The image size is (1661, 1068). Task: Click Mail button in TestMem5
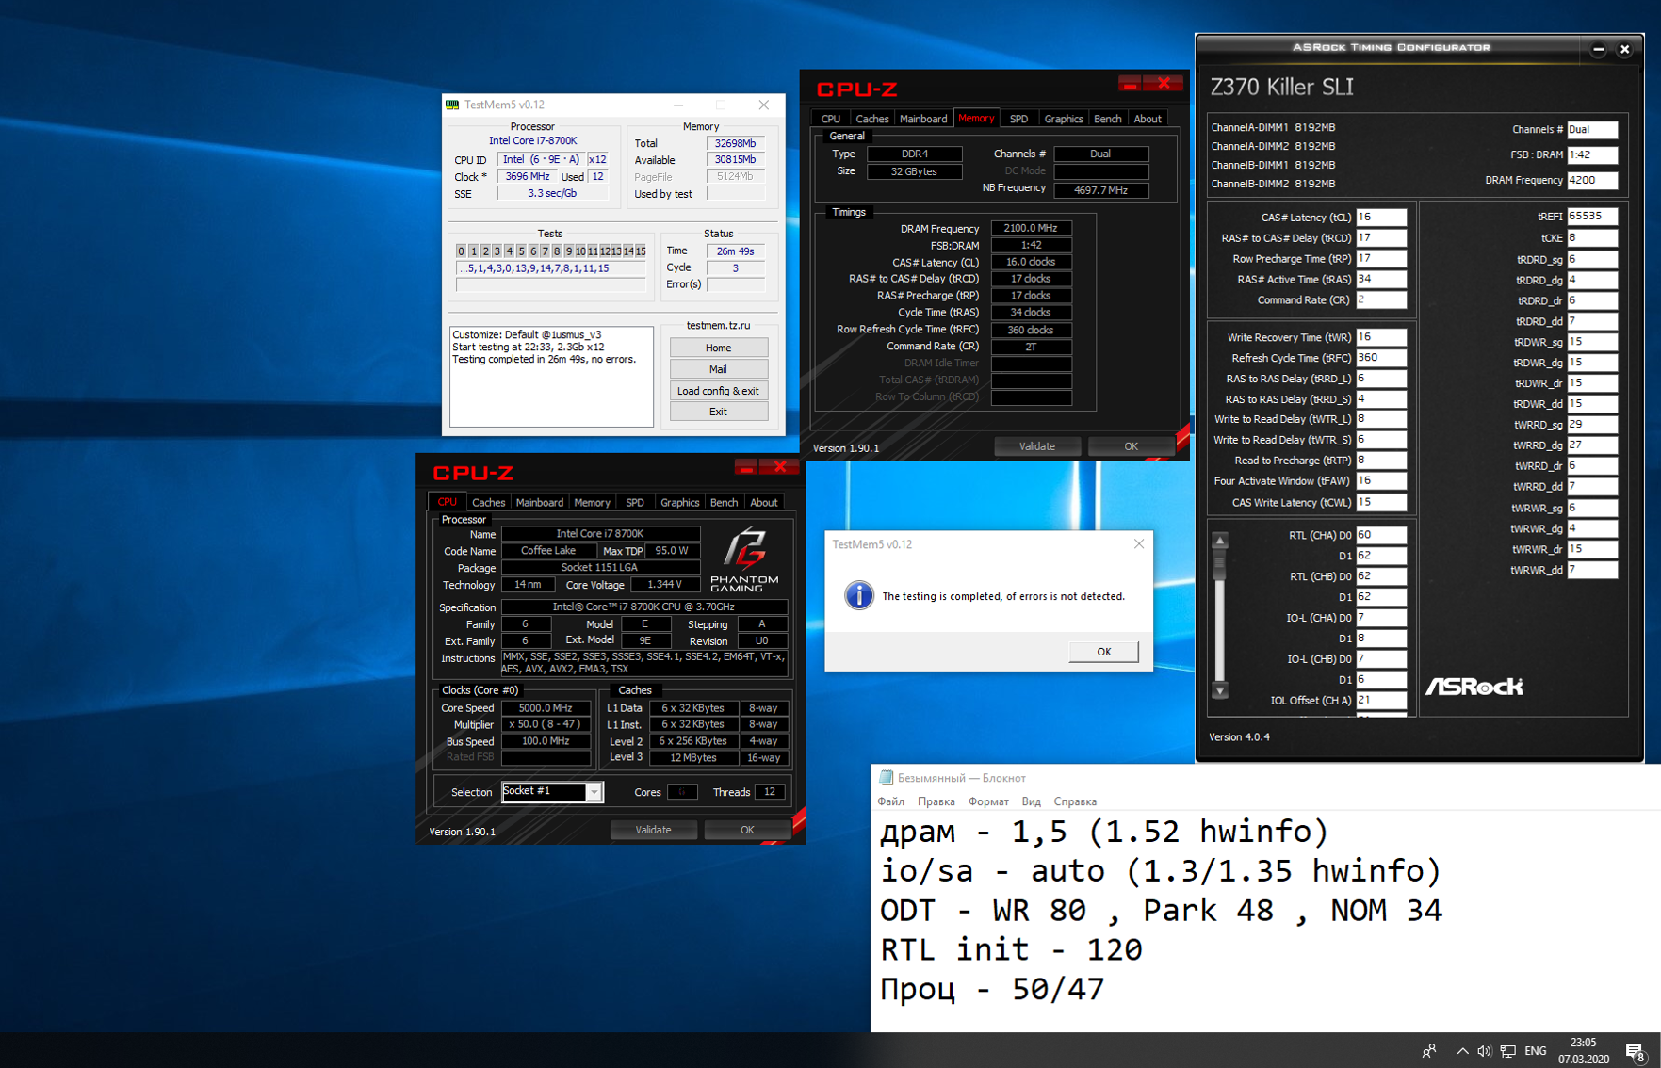pos(718,369)
